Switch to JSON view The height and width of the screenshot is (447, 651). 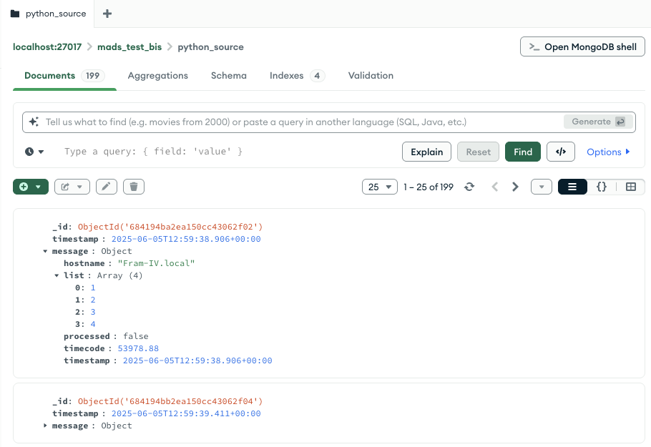click(602, 187)
